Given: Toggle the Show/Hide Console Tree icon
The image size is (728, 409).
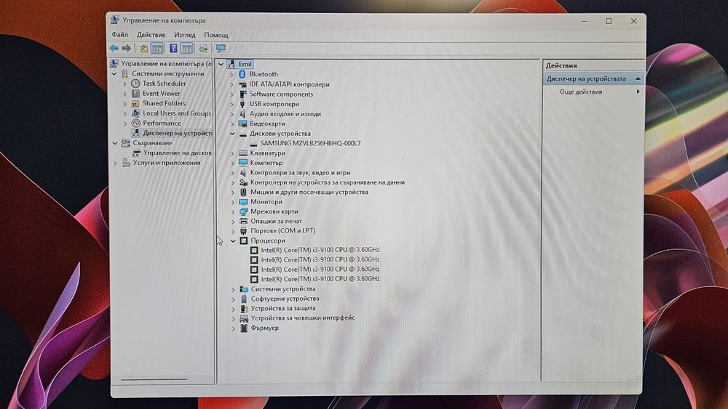Looking at the screenshot, I should click(x=157, y=48).
